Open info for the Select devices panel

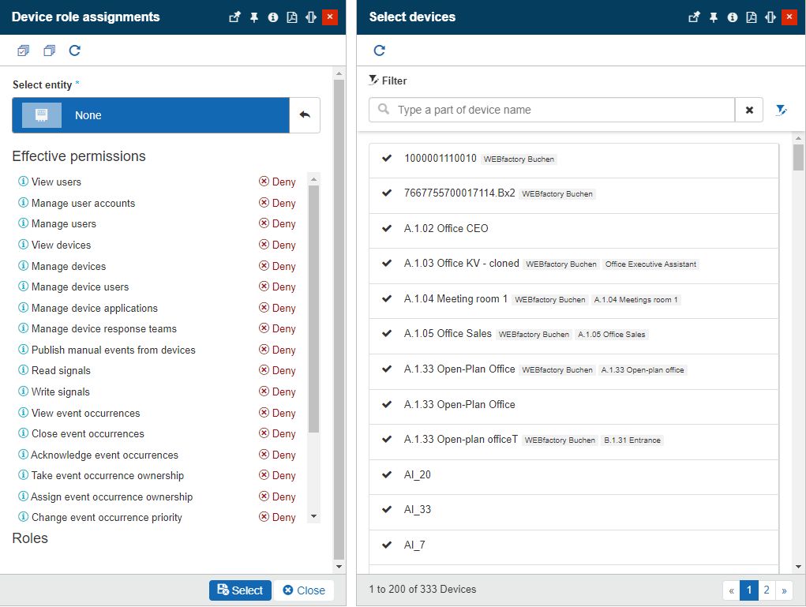733,17
